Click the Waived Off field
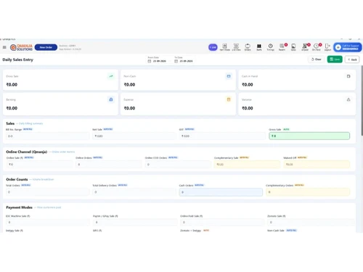Image resolution: width=363 pixels, height=272 pixels. [x=317, y=165]
